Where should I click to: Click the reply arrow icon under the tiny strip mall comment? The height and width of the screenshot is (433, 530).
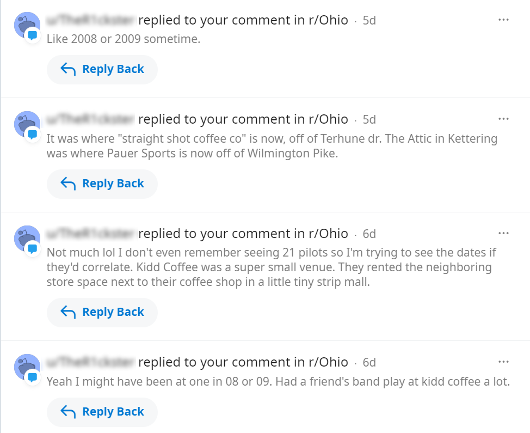[68, 312]
